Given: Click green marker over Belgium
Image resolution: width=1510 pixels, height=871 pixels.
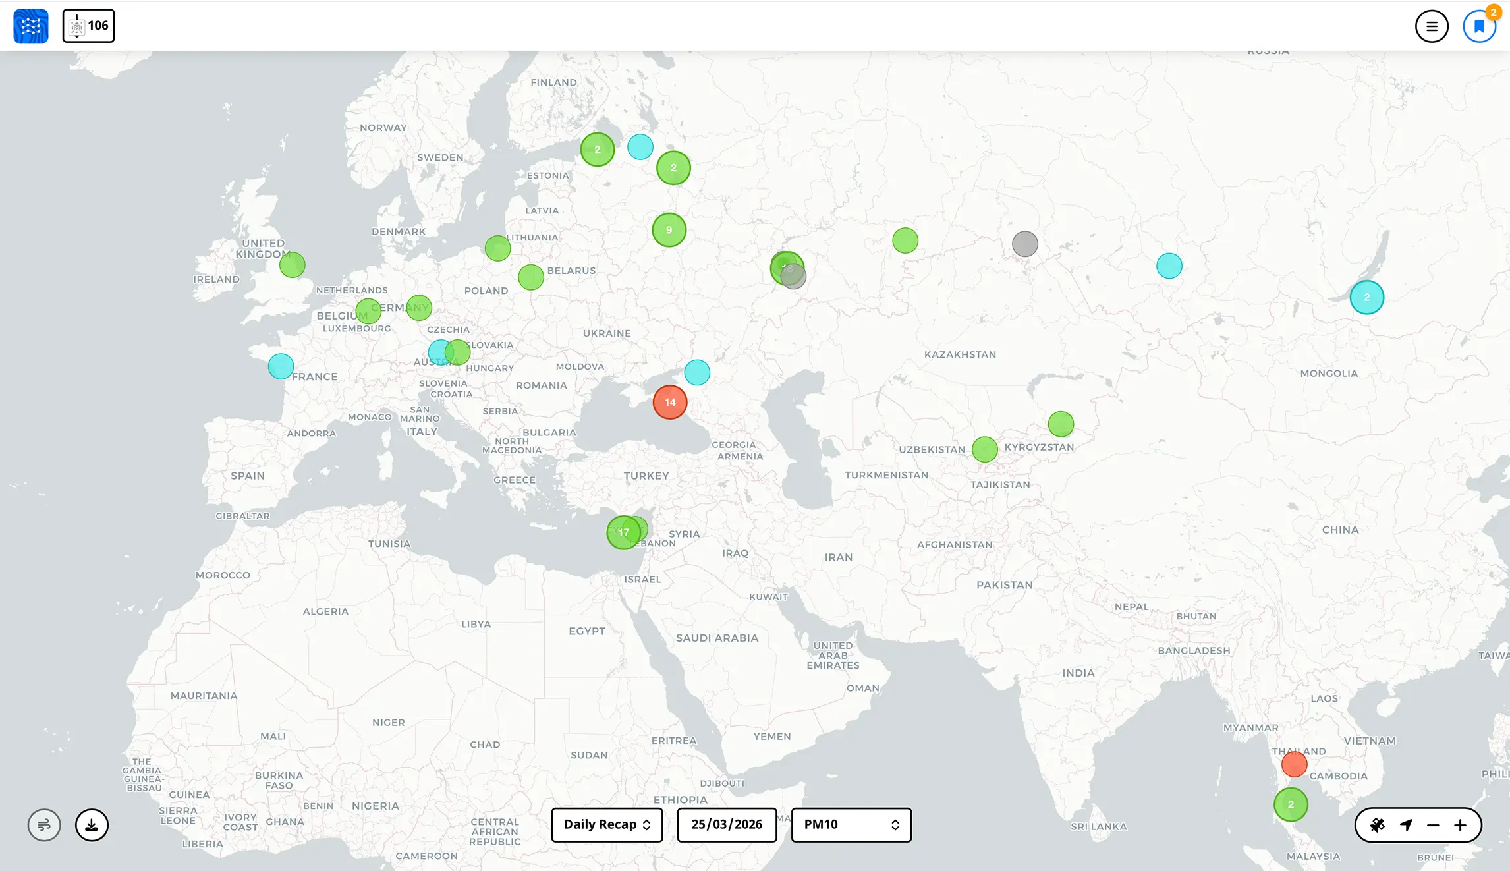Looking at the screenshot, I should 368,312.
